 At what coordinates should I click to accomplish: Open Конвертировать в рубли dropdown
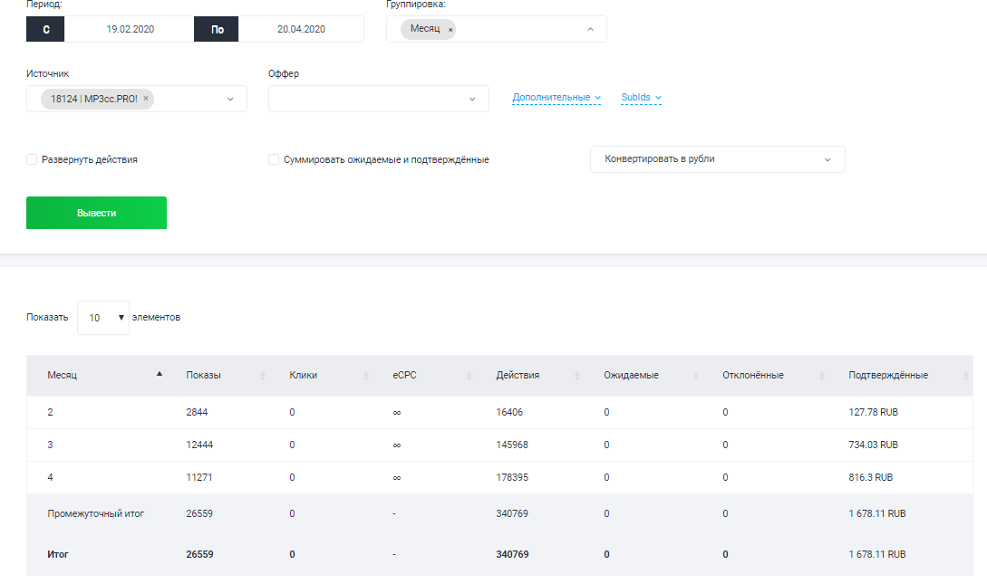click(x=717, y=159)
